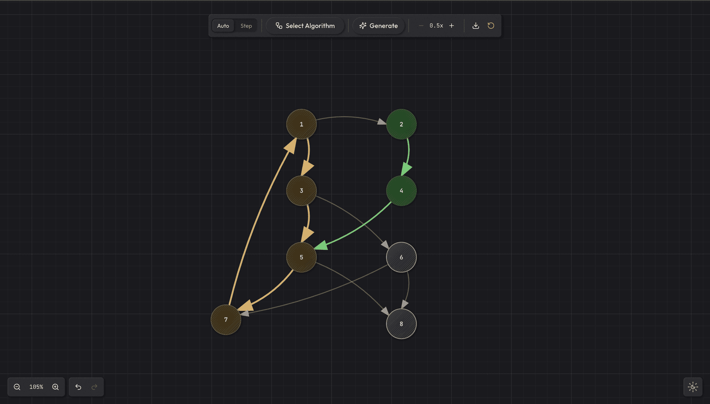The image size is (710, 404).
Task: Click the Step tab in mode switcher
Action: (246, 25)
